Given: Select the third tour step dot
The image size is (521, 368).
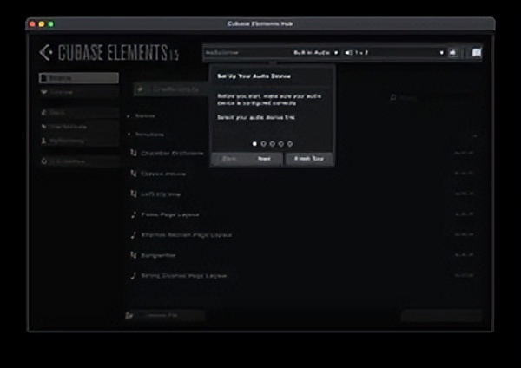Looking at the screenshot, I should point(273,144).
